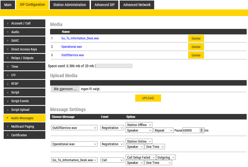This screenshot has height=167, width=248.
Task: Open the Station Offline option dropdown
Action: 139,125
